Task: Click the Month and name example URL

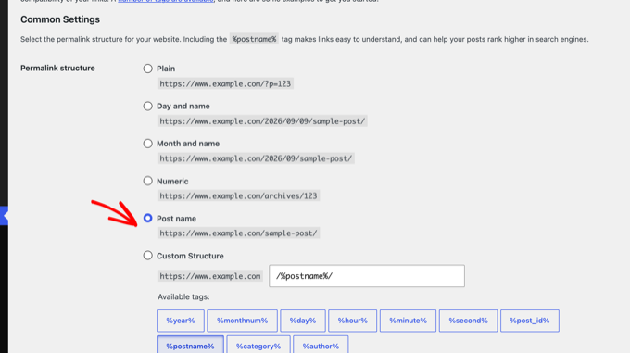Action: (x=256, y=158)
